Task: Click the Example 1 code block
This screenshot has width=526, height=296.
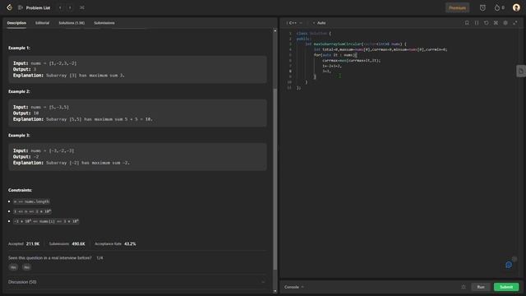Action: coord(137,69)
